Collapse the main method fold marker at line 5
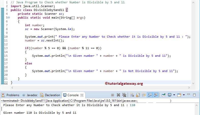The height and width of the screenshot is (115, 200). coord(9,18)
